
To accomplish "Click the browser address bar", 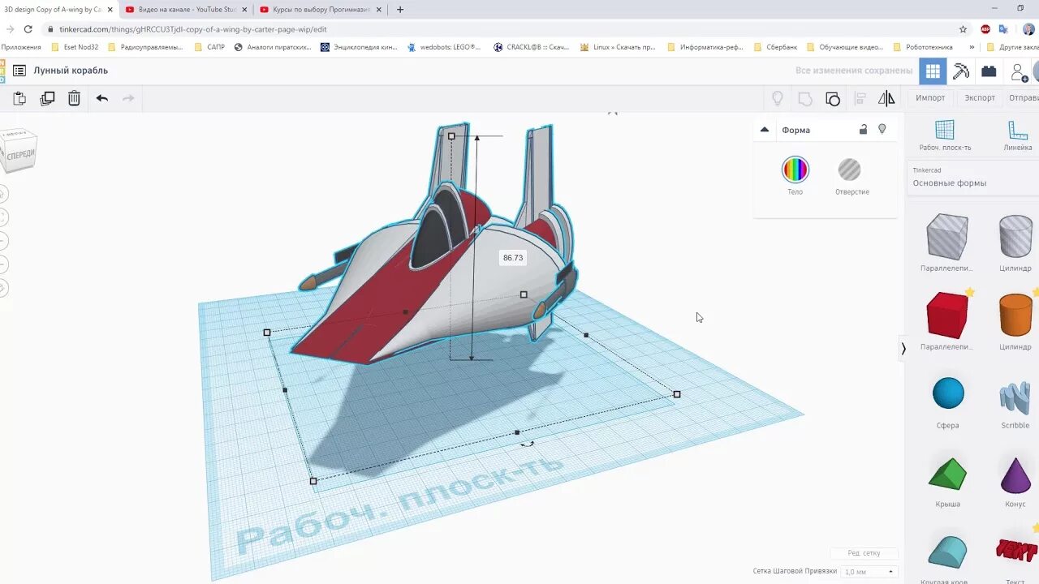I will click(503, 29).
